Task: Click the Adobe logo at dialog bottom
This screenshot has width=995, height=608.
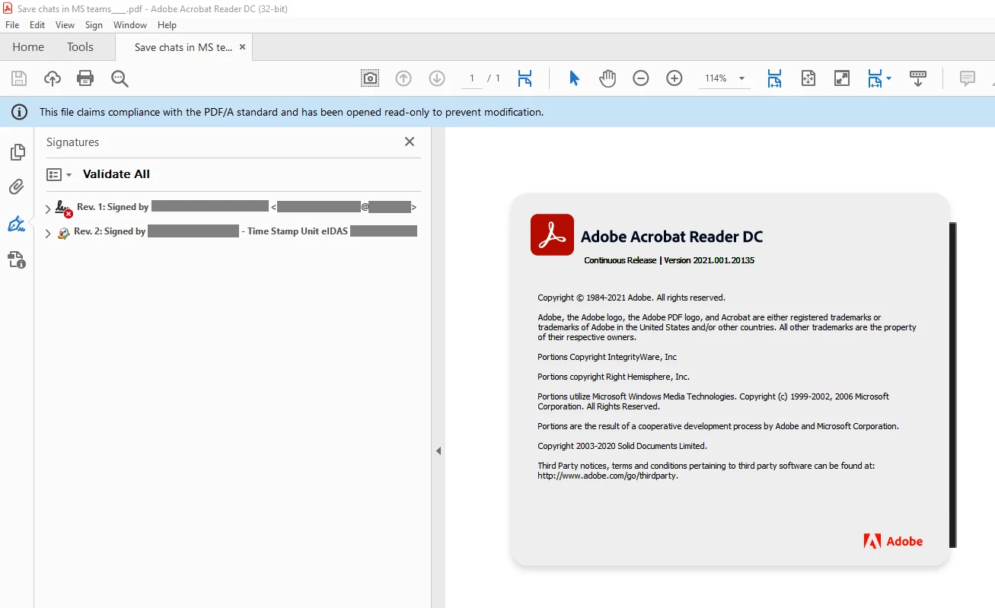Action: [x=893, y=541]
